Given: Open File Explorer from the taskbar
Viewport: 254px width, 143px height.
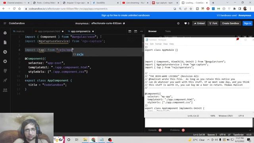Looking at the screenshot, I should (x=85, y=140).
